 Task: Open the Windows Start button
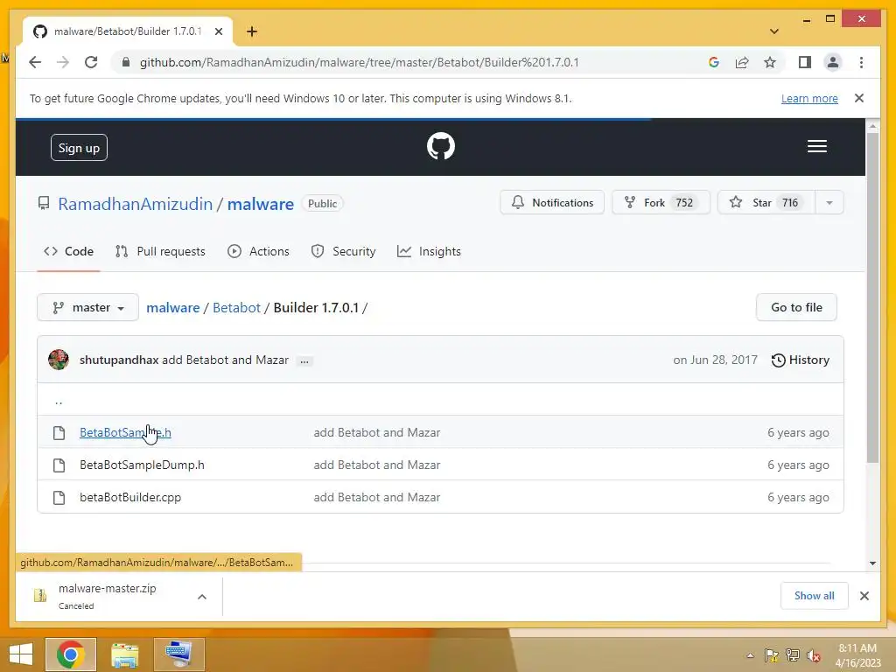coord(21,654)
